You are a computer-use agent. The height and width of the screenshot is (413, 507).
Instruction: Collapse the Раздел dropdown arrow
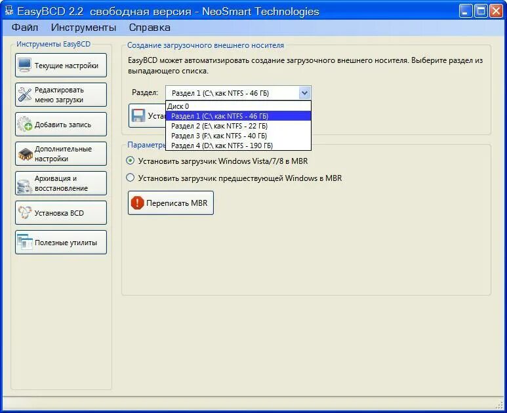(x=304, y=93)
